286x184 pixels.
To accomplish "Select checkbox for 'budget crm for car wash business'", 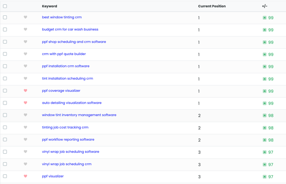I will point(5,30).
